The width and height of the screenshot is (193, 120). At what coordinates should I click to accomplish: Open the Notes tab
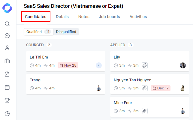pyautogui.click(x=84, y=17)
